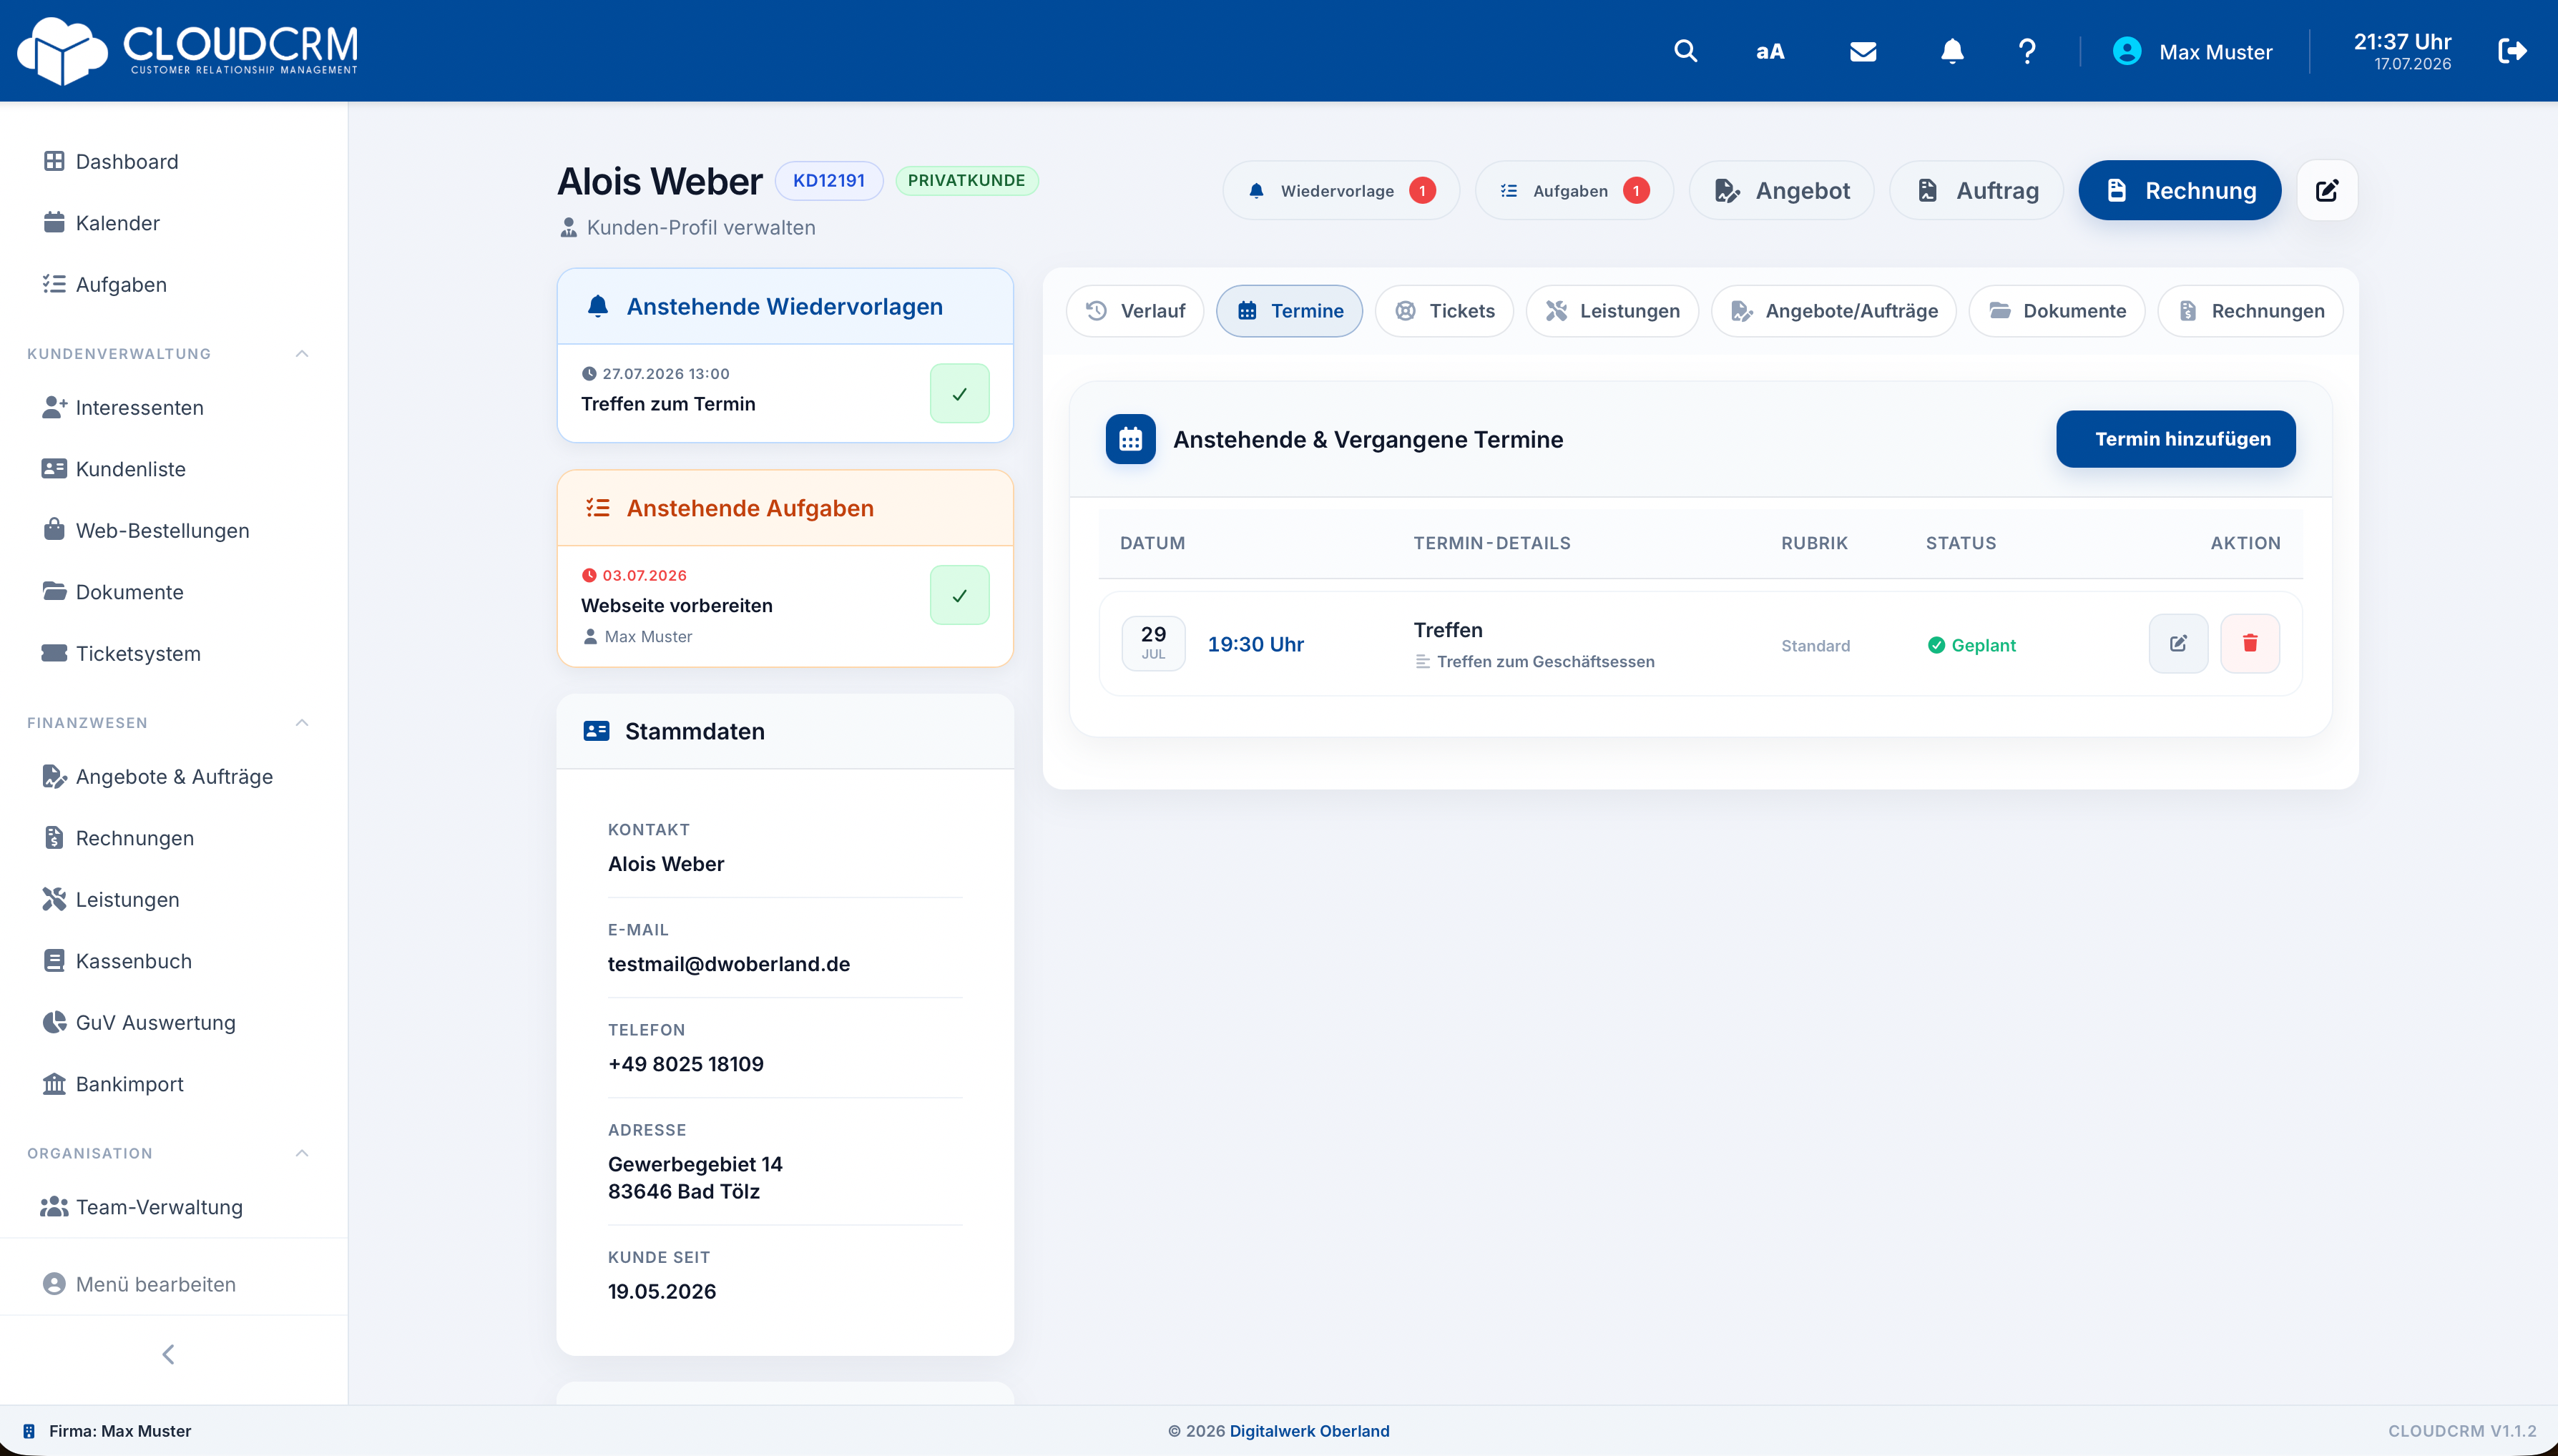Viewport: 2558px width, 1456px height.
Task: Click 19:30 Uhr appointment time
Action: (x=1255, y=644)
